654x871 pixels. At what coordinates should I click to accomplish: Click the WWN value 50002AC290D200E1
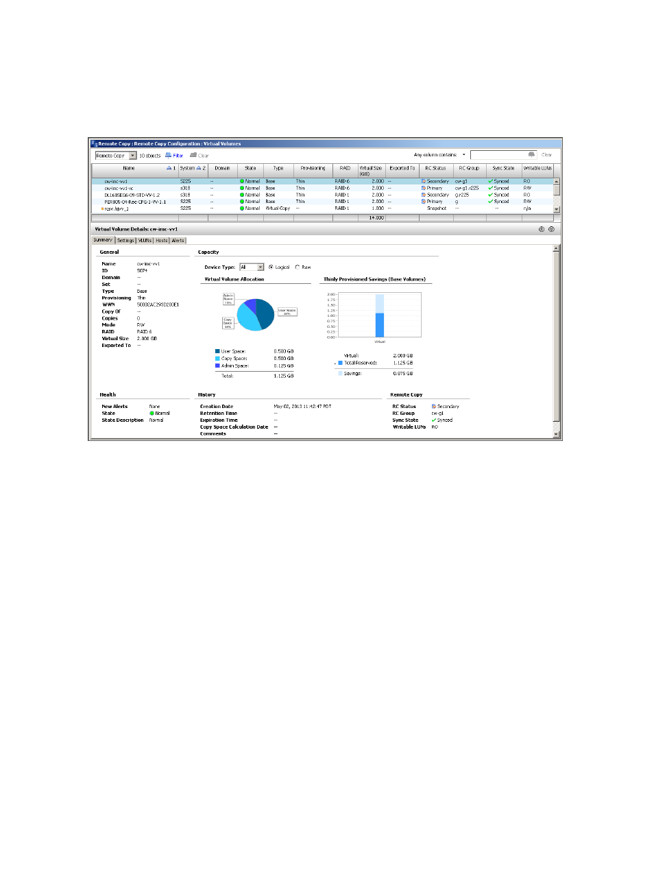point(158,305)
